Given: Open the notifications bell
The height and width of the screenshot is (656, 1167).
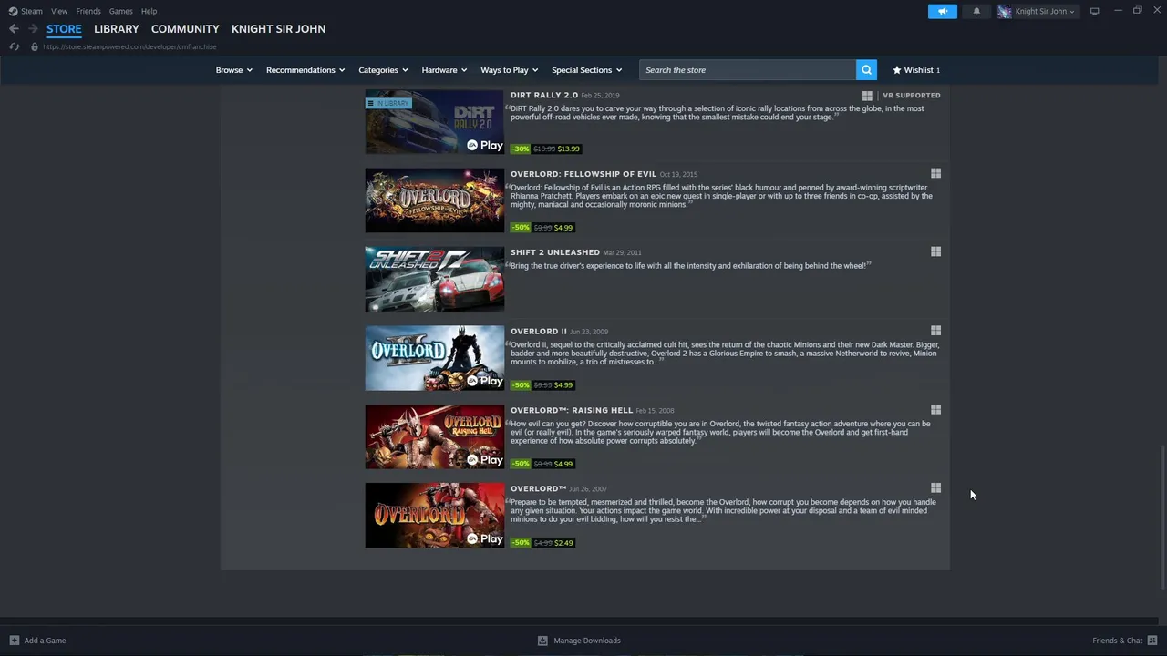Looking at the screenshot, I should [x=976, y=11].
